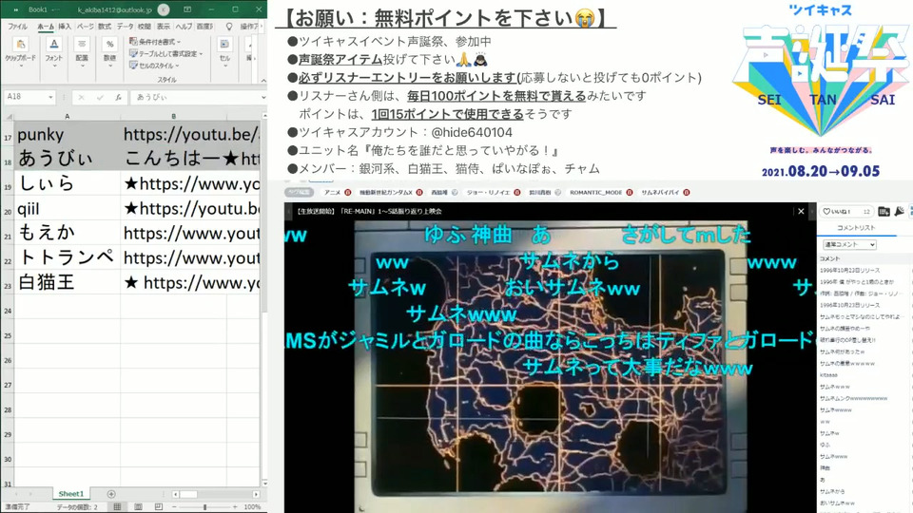Click the zoom in plus icon

(x=236, y=507)
